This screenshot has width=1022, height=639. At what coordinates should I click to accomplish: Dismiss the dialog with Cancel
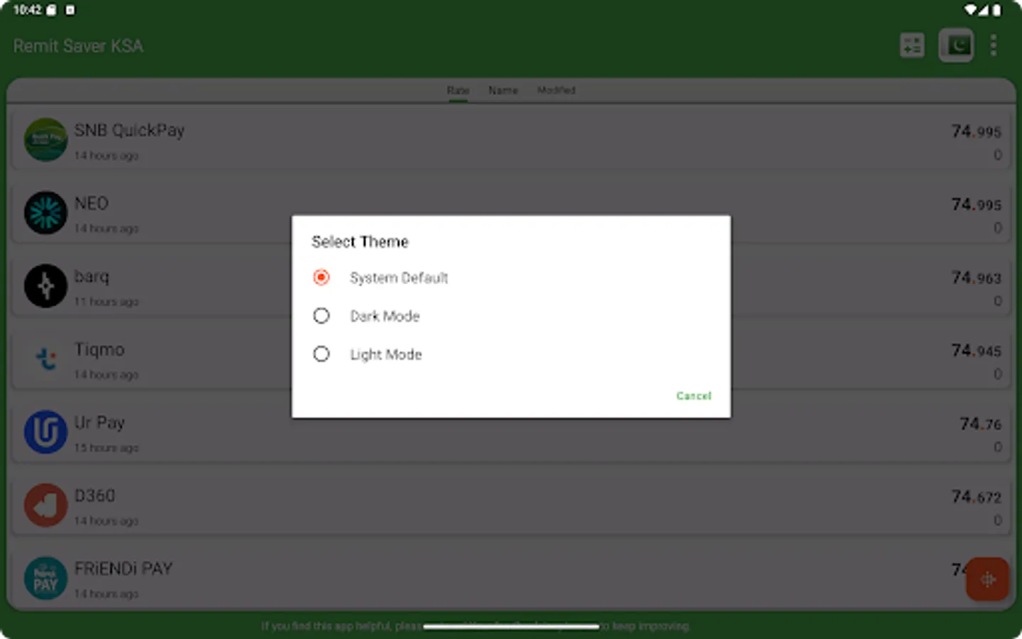click(x=693, y=395)
